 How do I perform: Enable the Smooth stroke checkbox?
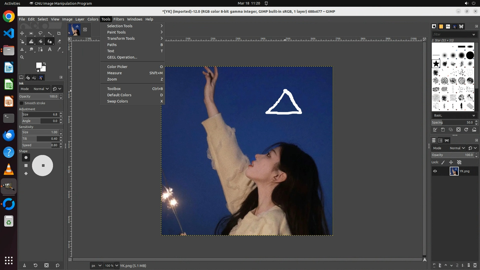pyautogui.click(x=21, y=103)
